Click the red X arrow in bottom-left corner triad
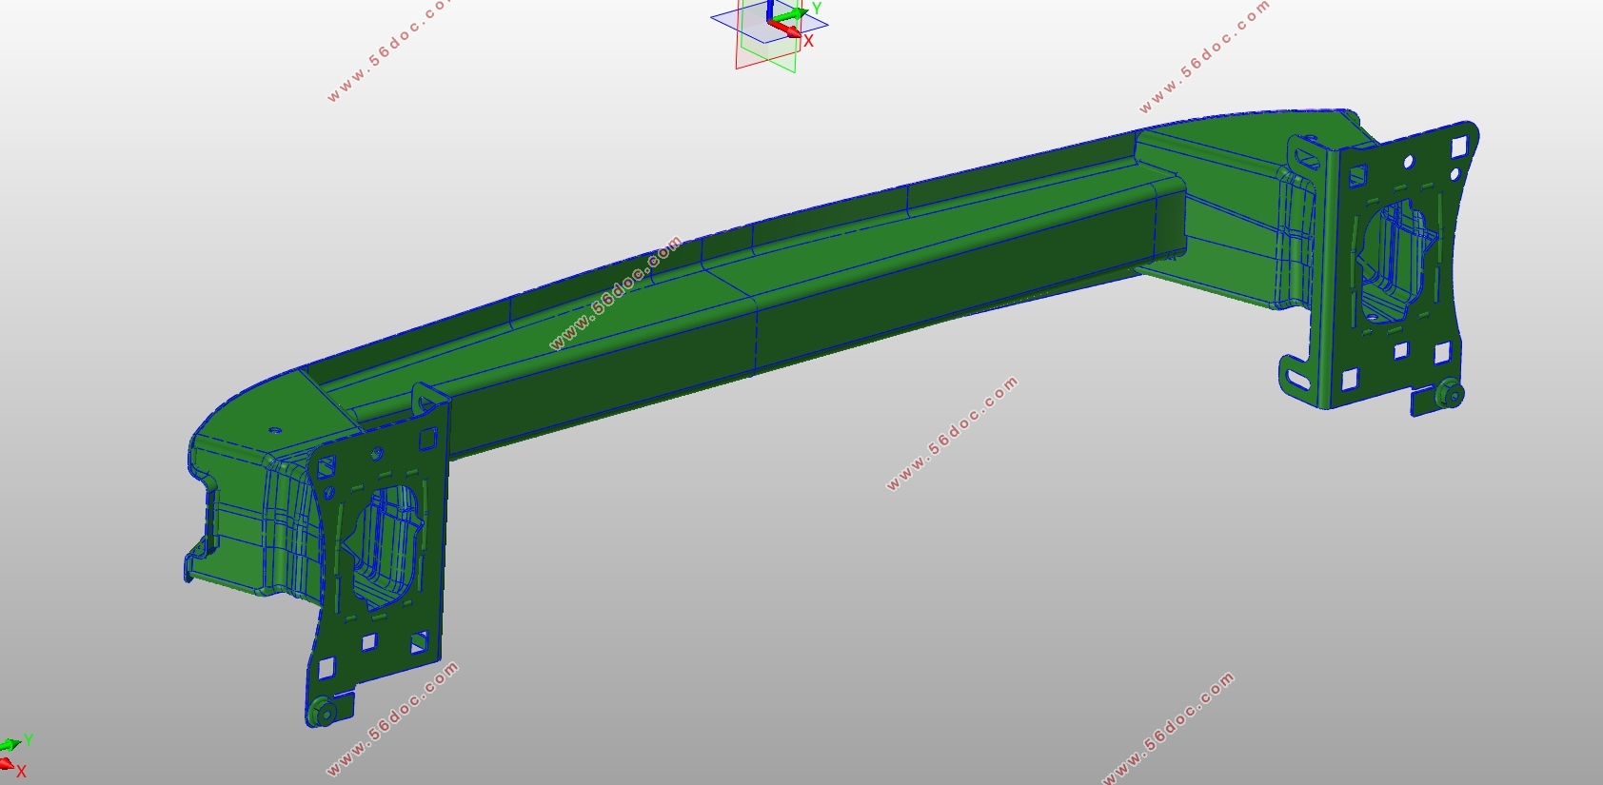 [7, 764]
